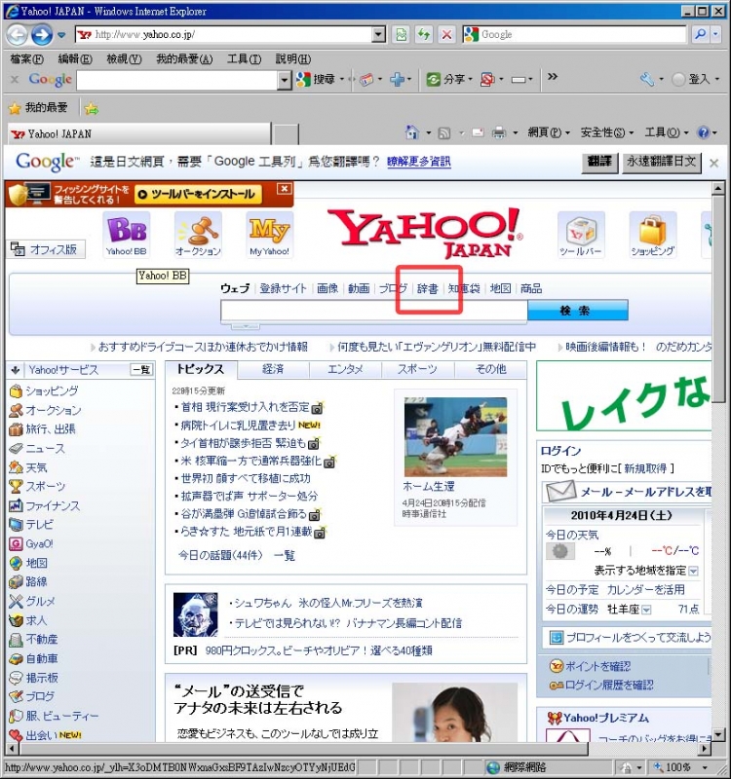The image size is (731, 779).
Task: Open the 編輯(E) menu
Action: click(75, 59)
